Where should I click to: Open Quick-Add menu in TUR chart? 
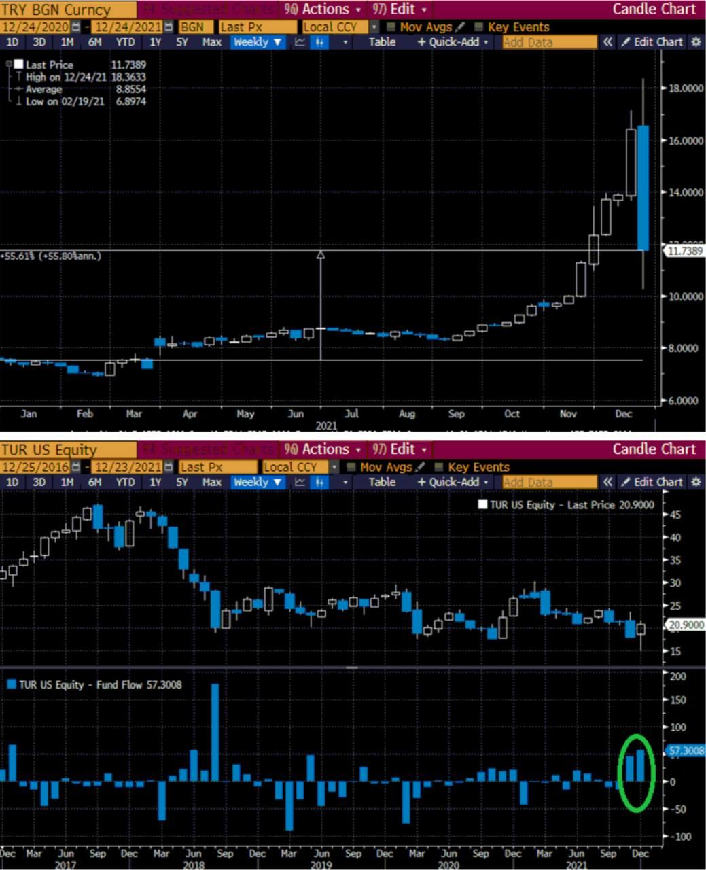[453, 482]
